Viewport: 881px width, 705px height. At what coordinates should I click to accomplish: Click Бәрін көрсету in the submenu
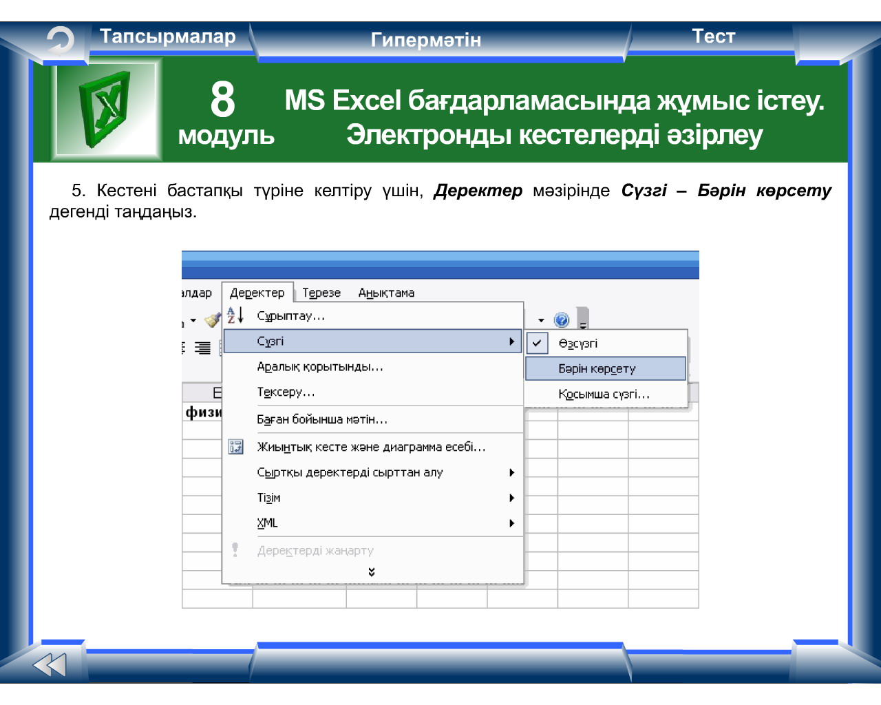click(x=606, y=368)
